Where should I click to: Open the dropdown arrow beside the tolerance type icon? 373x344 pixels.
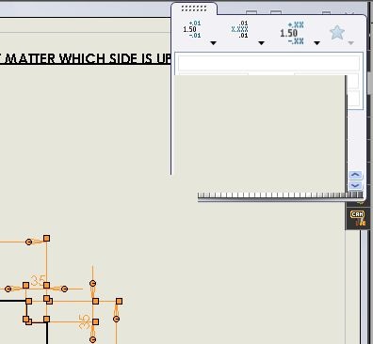tap(214, 43)
